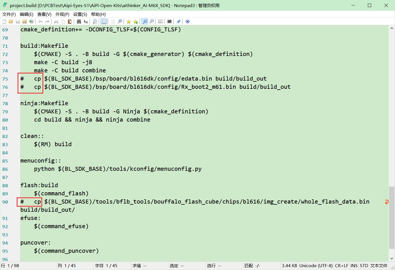
Task: Click the menuconfig.py python line
Action: click(x=118, y=169)
